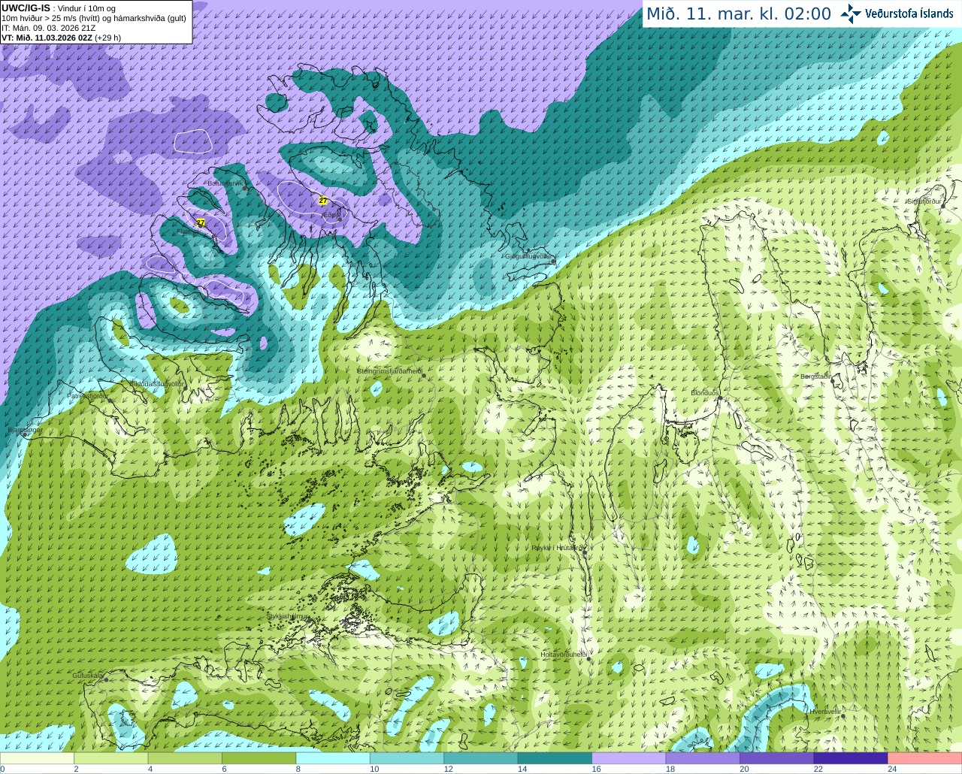Image resolution: width=962 pixels, height=774 pixels.
Task: Select the 14–16 m/s dark teal legend swatch
Action: 555,757
